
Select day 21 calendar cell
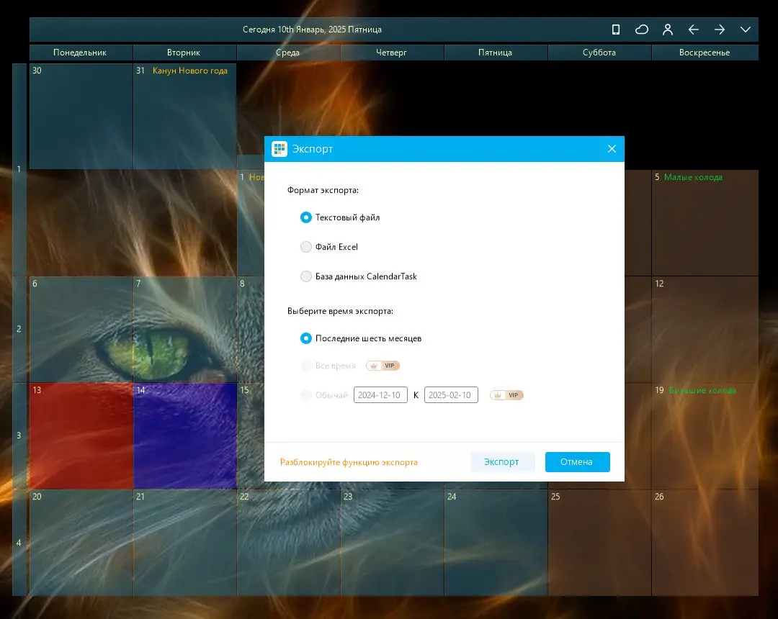coord(184,542)
